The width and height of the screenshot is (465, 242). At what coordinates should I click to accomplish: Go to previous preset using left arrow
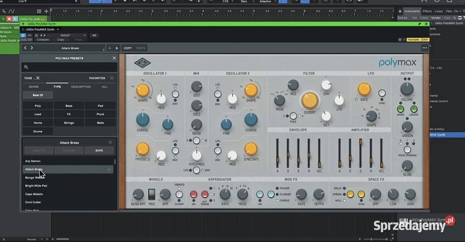click(x=26, y=48)
